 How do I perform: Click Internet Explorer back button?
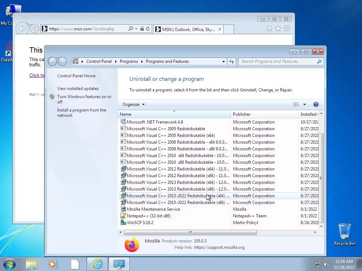[x=22, y=29]
